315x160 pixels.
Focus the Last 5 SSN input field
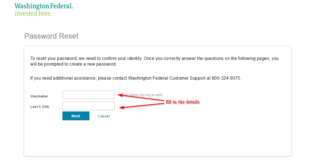(88, 106)
